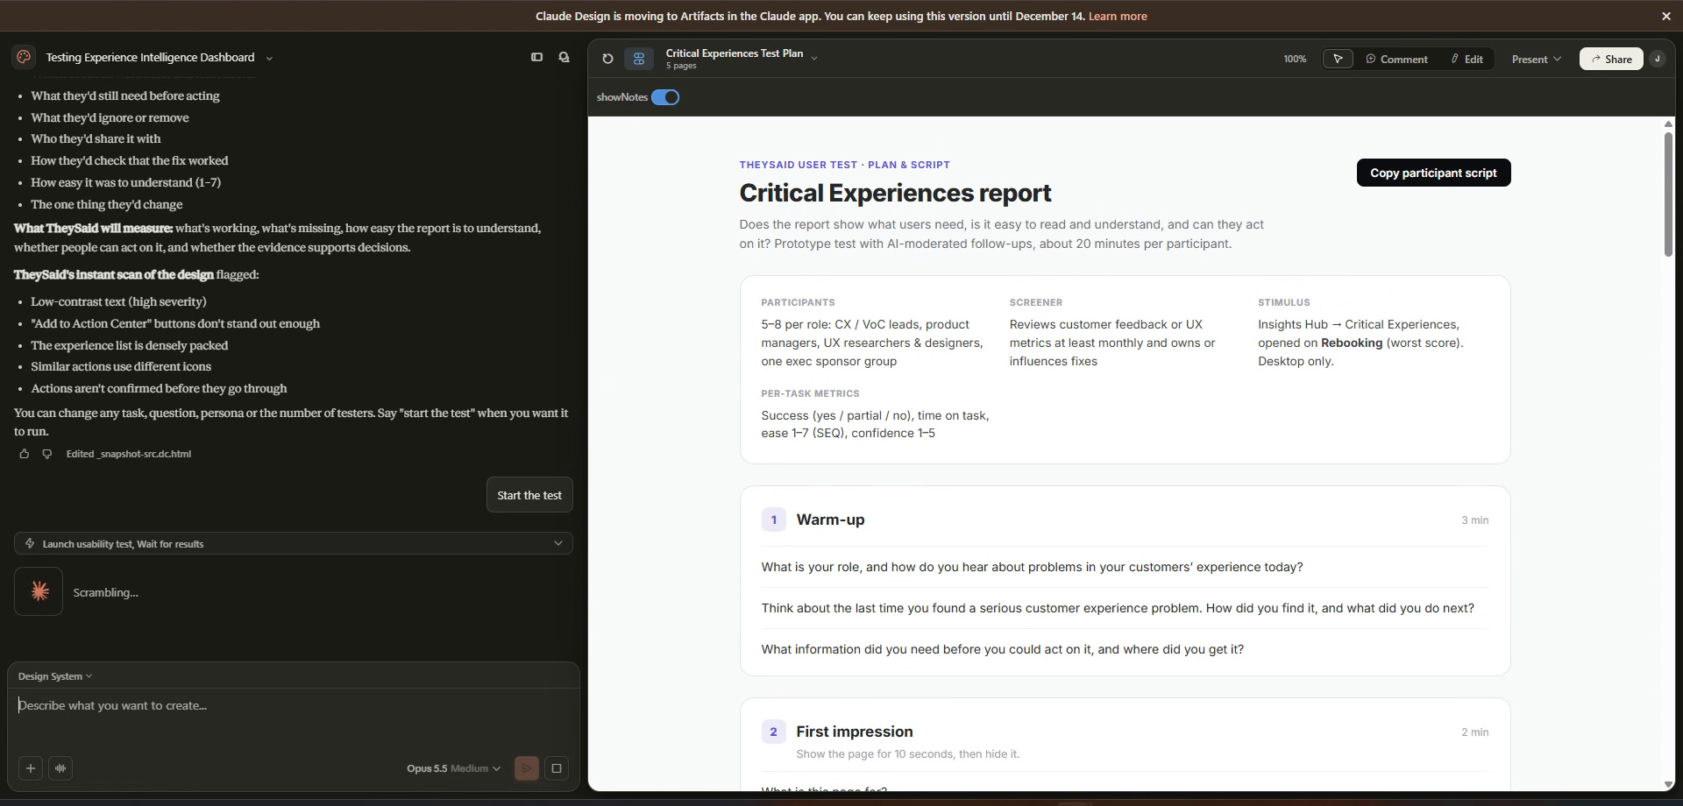1683x806 pixels.
Task: Click the Comment toolbar button
Action: tap(1396, 59)
